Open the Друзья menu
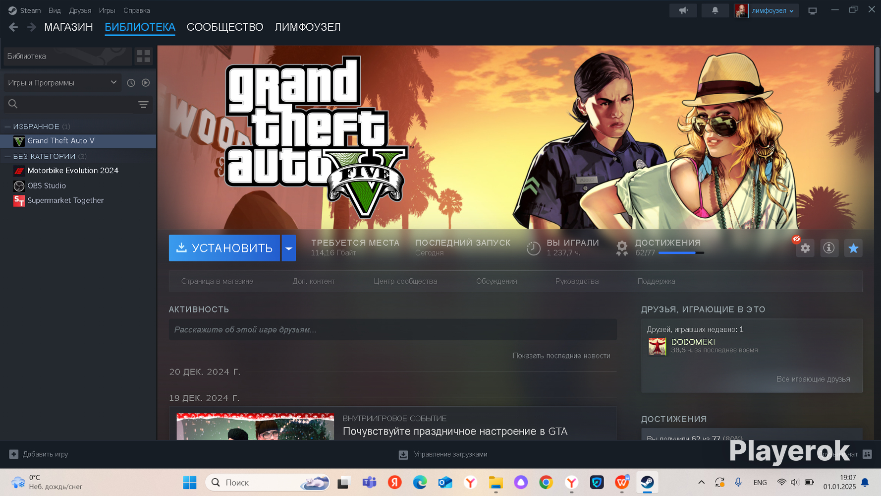This screenshot has height=496, width=881. 80,10
